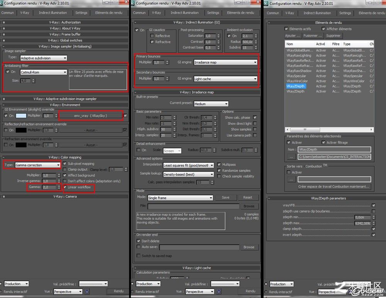Click the render elements list horizontal scrollbar

point(329,129)
